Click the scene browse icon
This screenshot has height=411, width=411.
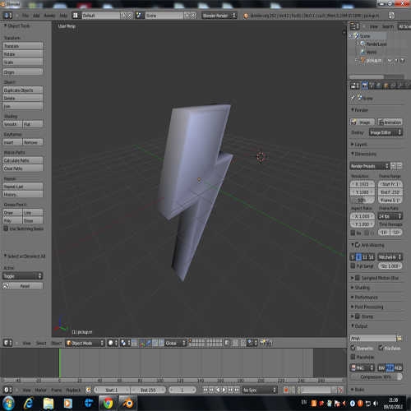point(139,16)
